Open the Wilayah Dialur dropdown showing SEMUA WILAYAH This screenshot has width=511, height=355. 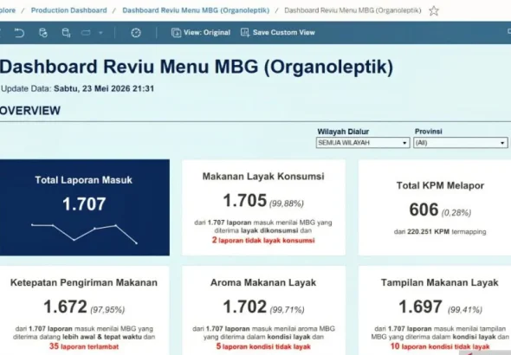pos(363,143)
